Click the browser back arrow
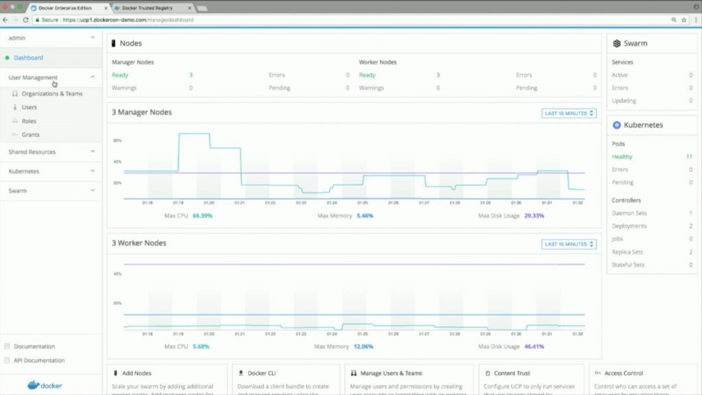Screen dimensions: 702x395 [x=5, y=20]
